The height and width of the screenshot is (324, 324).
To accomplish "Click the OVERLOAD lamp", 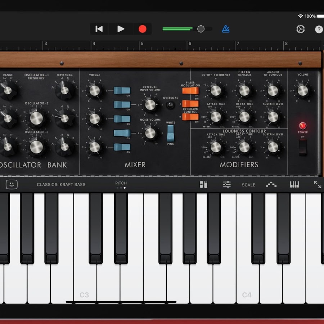I will point(170,105).
